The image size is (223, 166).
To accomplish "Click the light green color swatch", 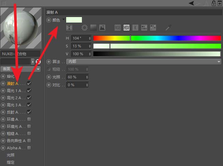I will point(74,20).
